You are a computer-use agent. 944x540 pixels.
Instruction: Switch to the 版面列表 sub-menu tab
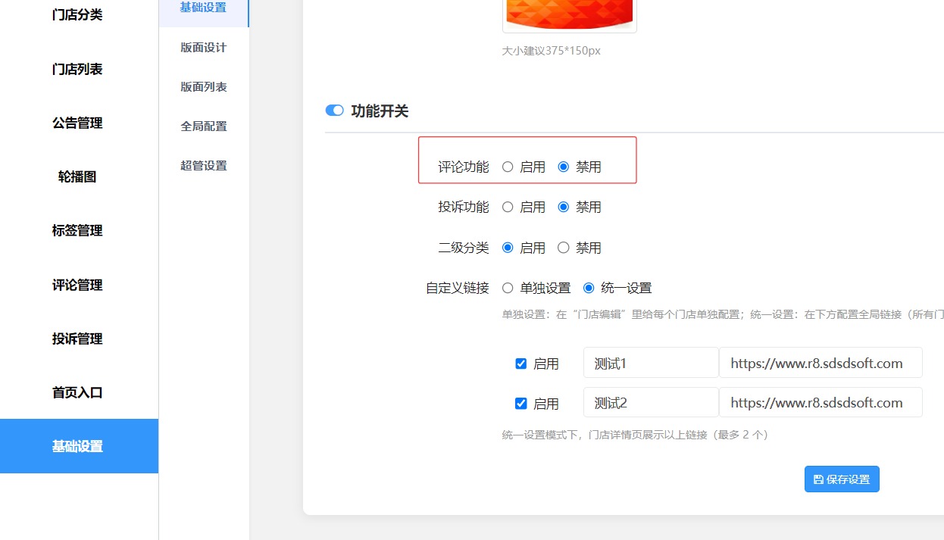pos(204,87)
